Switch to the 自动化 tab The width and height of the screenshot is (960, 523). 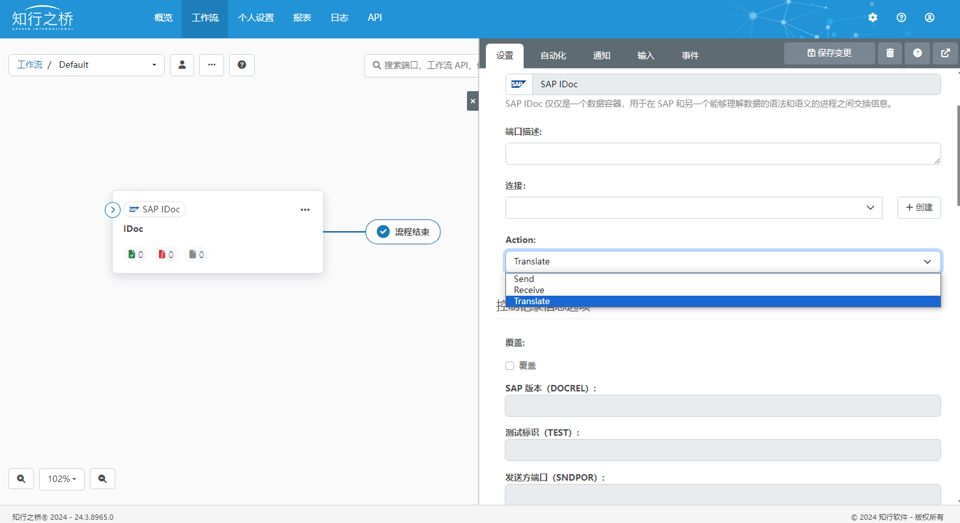[553, 56]
